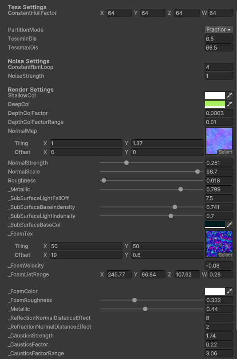237x359 pixels.
Task: Open the green DeepCol color swatch
Action: [x=215, y=104]
